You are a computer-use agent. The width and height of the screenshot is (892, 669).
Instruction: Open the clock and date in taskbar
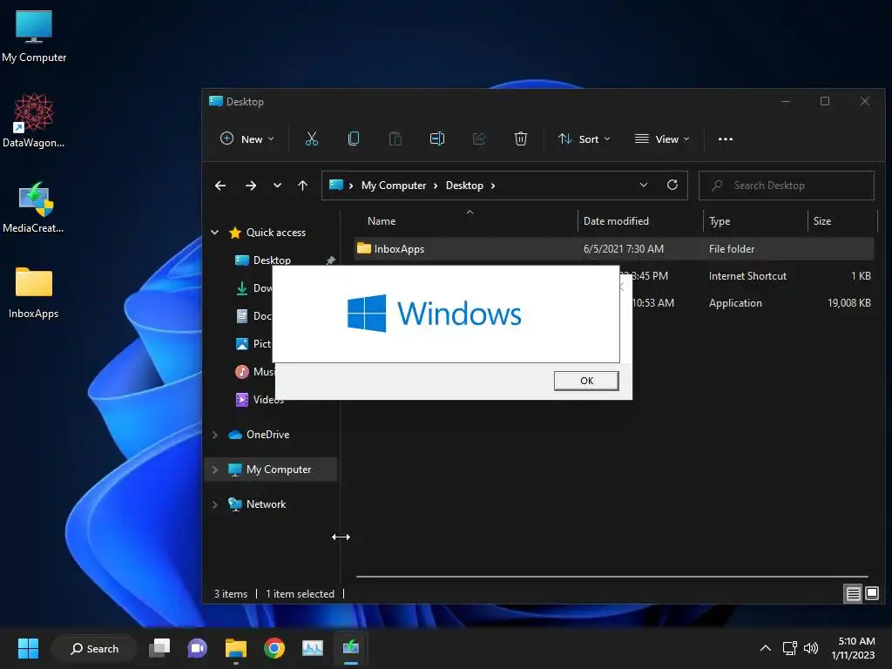pos(853,648)
